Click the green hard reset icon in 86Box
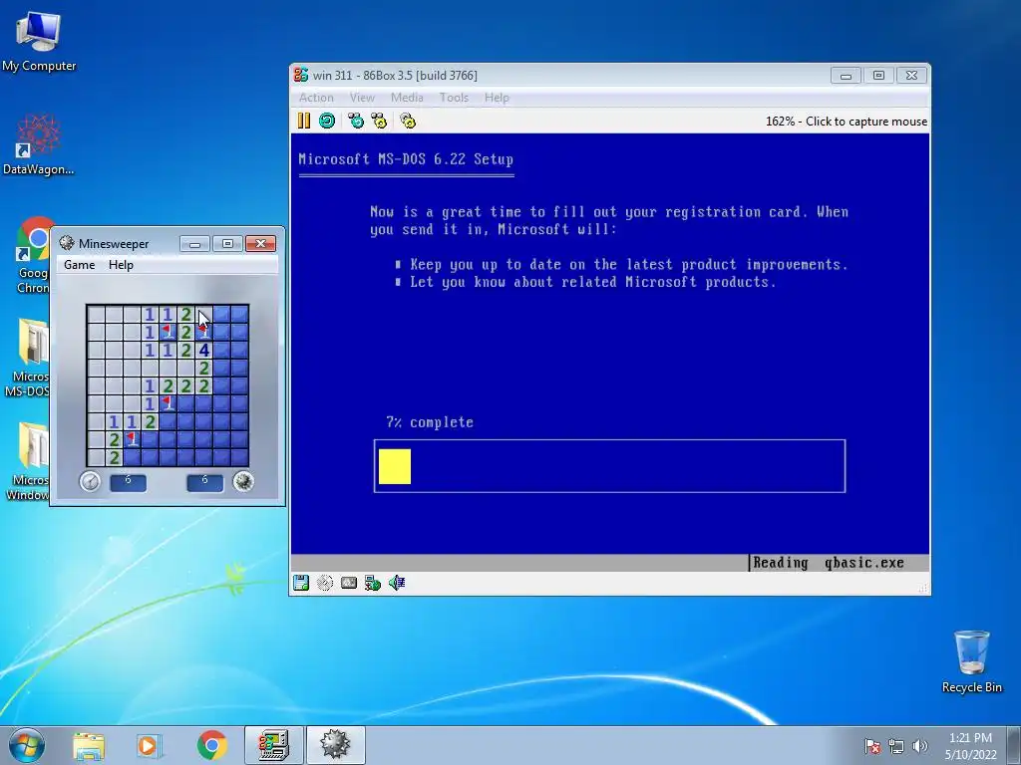Image resolution: width=1021 pixels, height=765 pixels. coord(327,121)
